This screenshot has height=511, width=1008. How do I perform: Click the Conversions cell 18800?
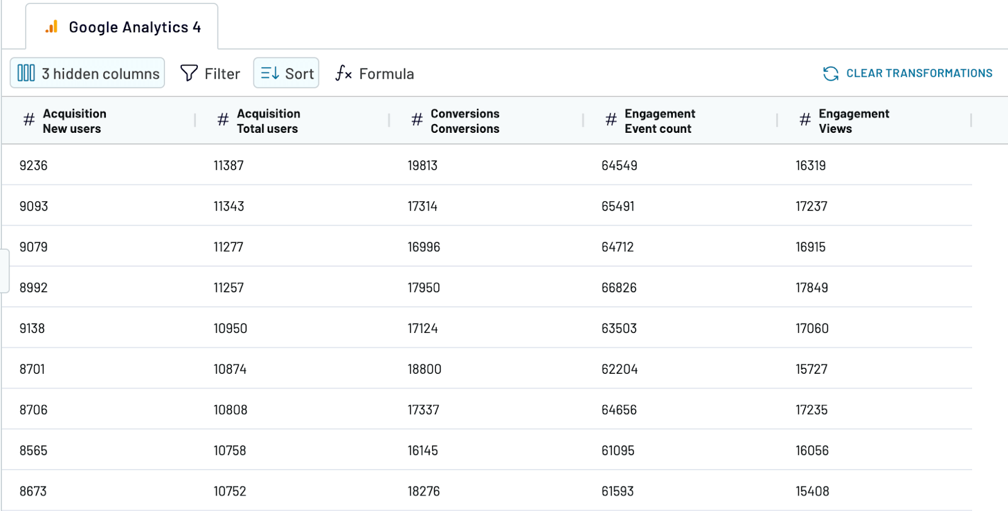coord(425,369)
